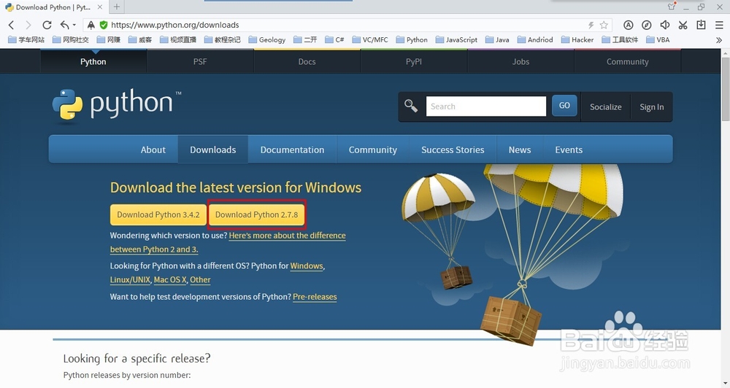Screen dimensions: 730x388
Task: Click the GO search button
Action: 564,106
